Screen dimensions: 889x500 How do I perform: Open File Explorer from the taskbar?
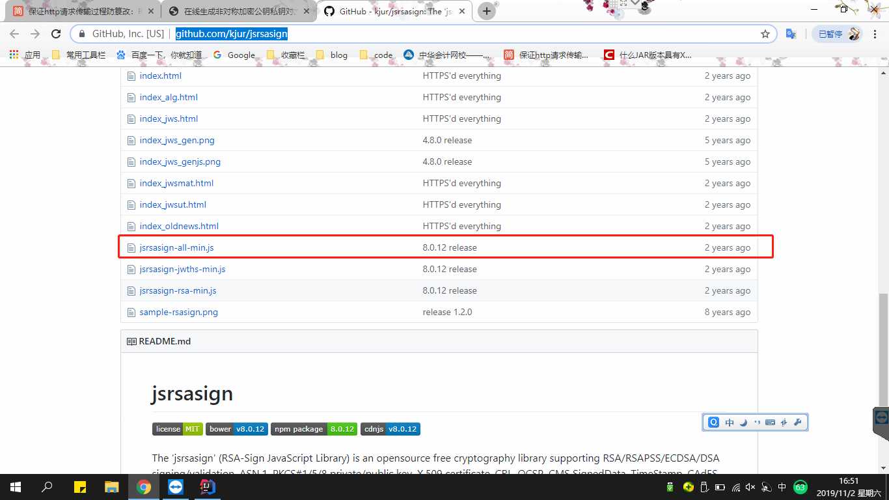(x=112, y=487)
